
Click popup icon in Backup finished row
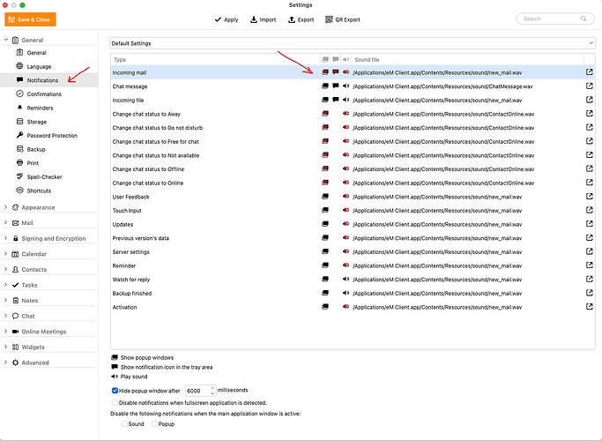[325, 293]
